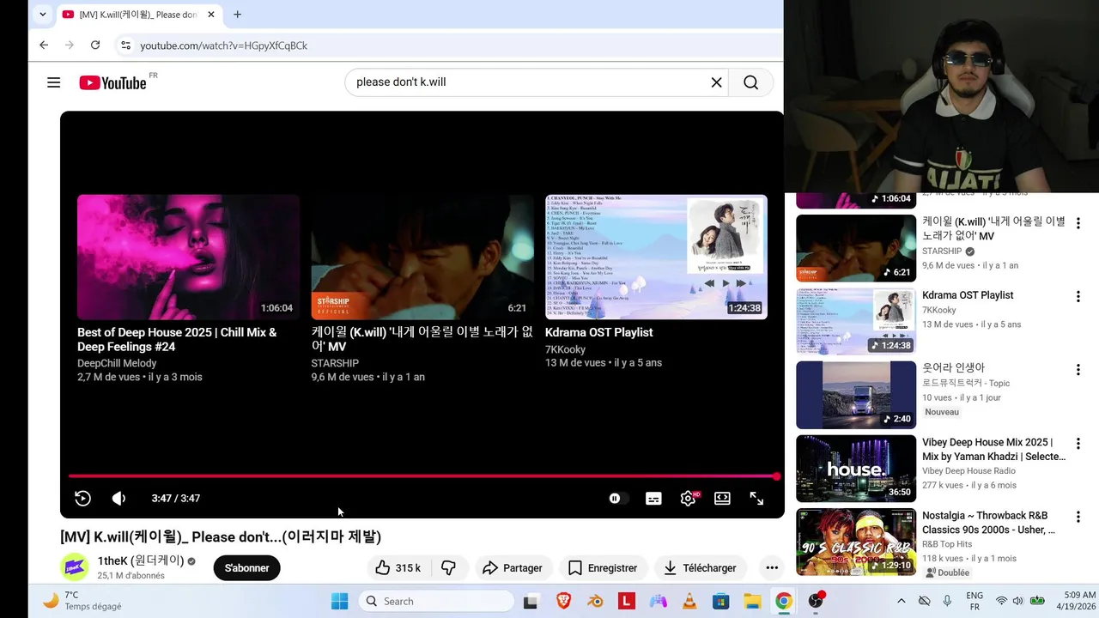Launch Blender from the taskbar
1099x618 pixels.
pyautogui.click(x=595, y=602)
